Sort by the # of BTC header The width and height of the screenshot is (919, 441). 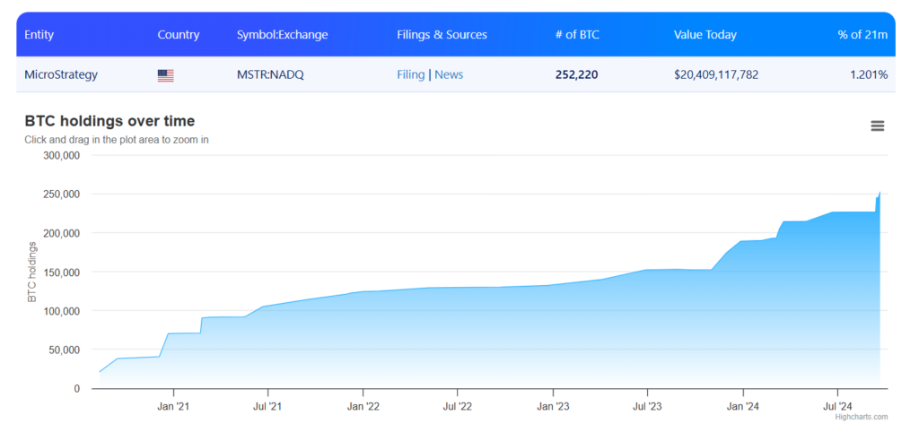pos(577,35)
